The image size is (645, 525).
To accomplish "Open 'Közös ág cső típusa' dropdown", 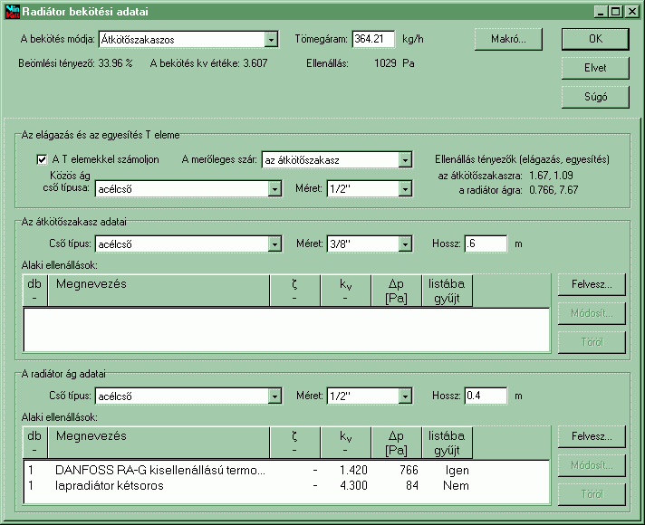I will tap(274, 189).
